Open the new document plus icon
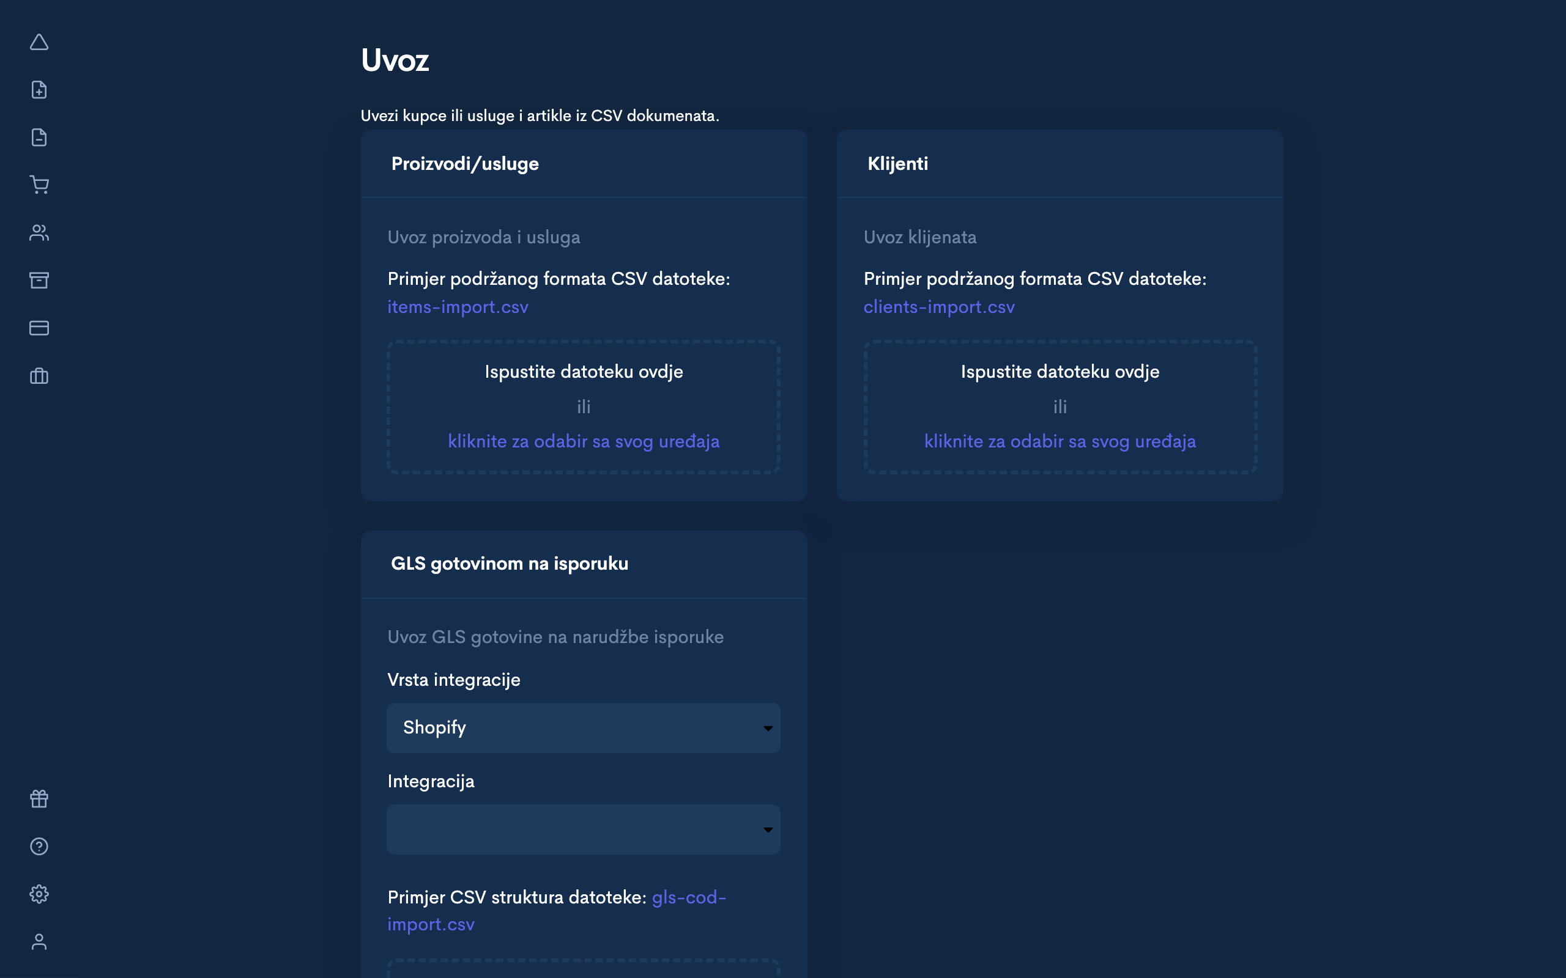 (39, 90)
